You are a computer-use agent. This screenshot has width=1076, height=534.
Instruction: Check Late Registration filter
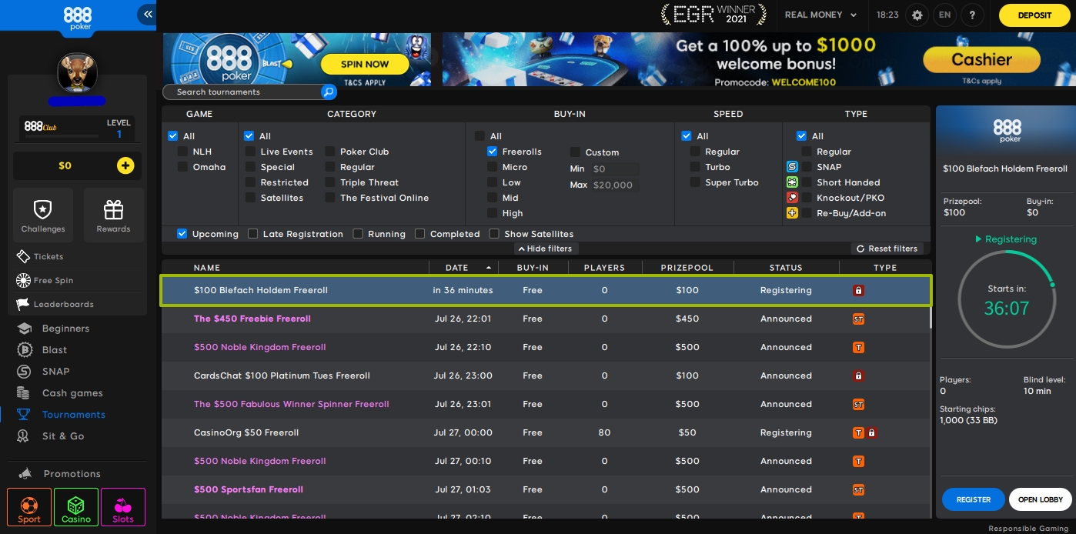[252, 234]
